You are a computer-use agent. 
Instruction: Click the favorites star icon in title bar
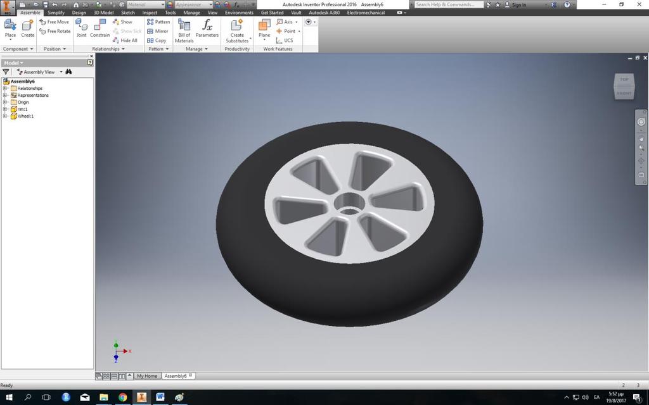[498, 4]
